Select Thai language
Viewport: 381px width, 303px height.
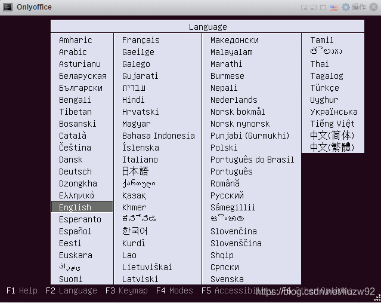click(319, 64)
